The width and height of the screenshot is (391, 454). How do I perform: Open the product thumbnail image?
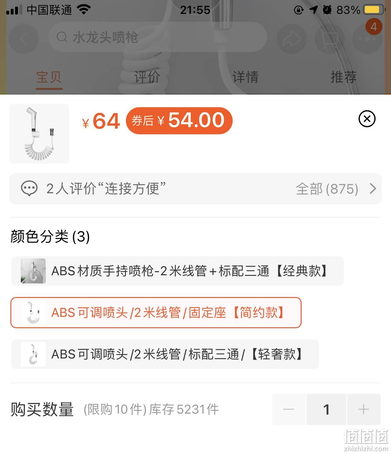click(39, 134)
